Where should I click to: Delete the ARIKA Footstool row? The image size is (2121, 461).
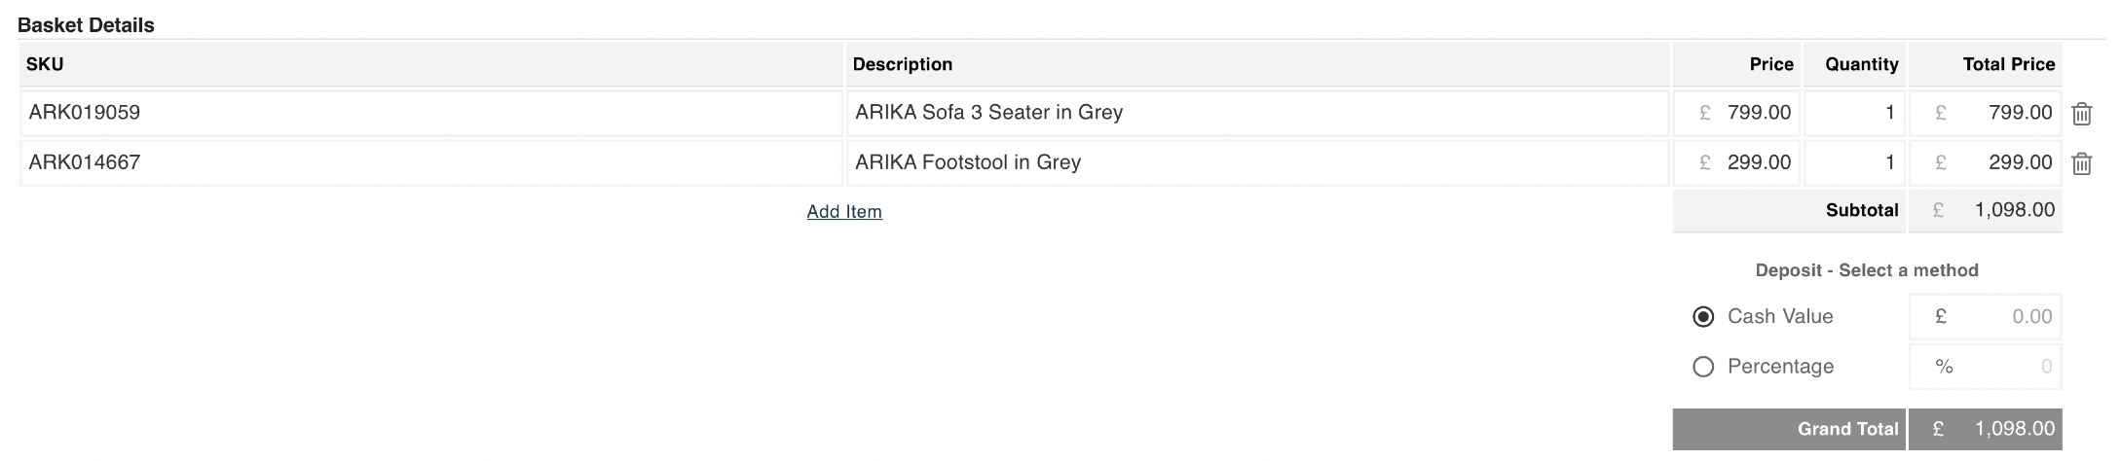click(x=2081, y=163)
